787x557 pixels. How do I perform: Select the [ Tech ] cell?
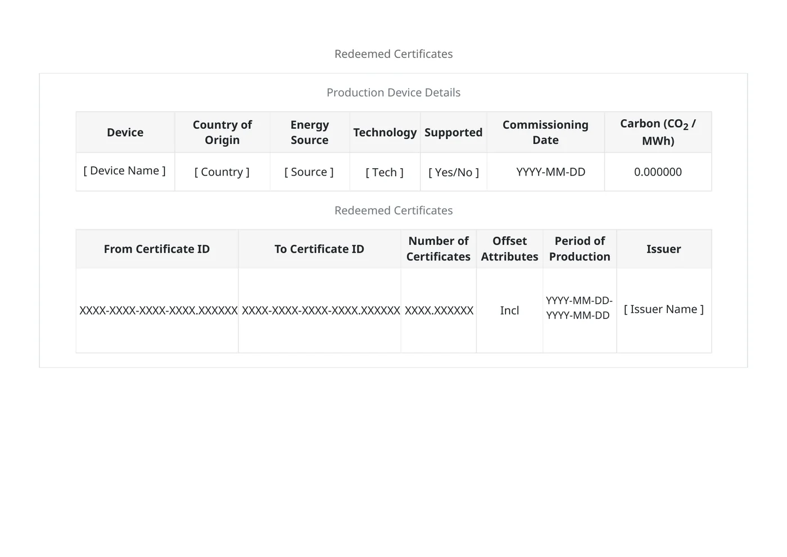pos(385,172)
